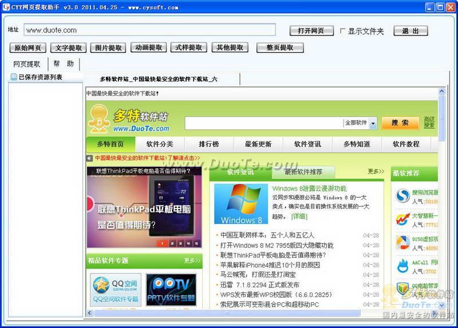Open news 马云喊冤：打假还是打淘宝
The image size is (458, 328).
258,275
